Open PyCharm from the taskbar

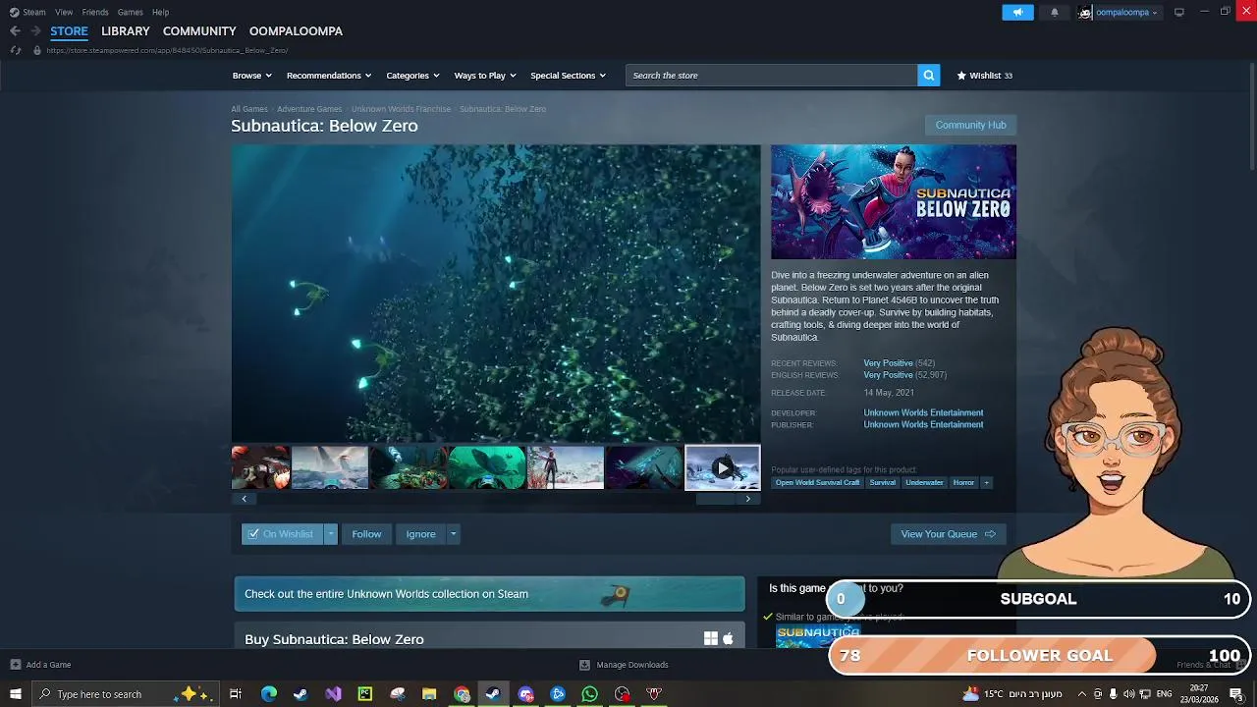[x=365, y=694]
